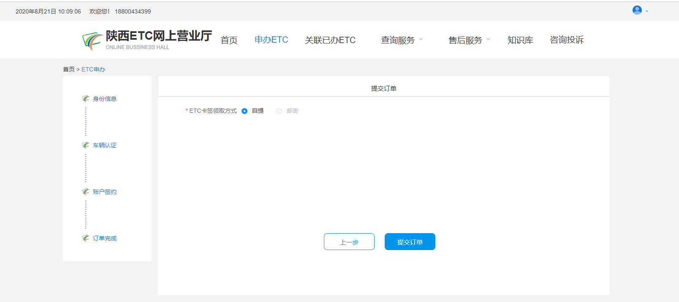Viewport: 679px width, 302px height.
Task: Click the ETC申办 breadcrumb link
Action: [93, 69]
